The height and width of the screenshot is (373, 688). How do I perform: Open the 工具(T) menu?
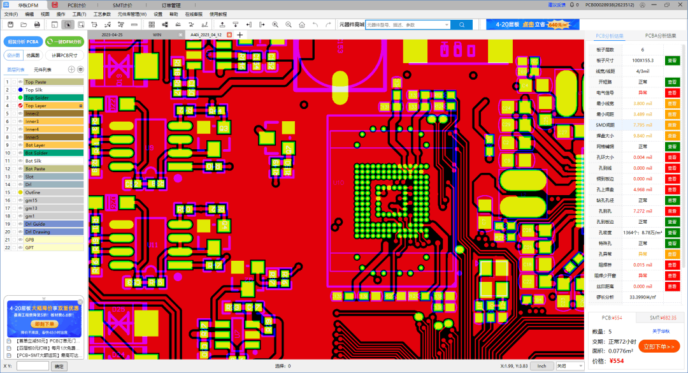click(79, 14)
